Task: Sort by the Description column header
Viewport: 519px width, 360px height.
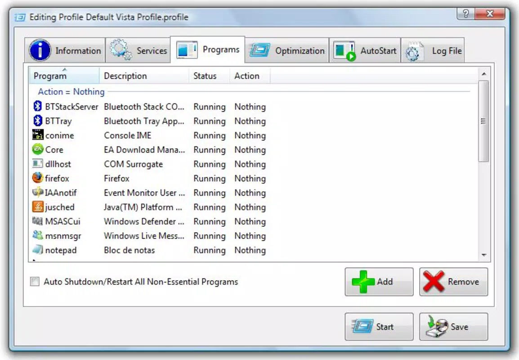Action: point(144,76)
